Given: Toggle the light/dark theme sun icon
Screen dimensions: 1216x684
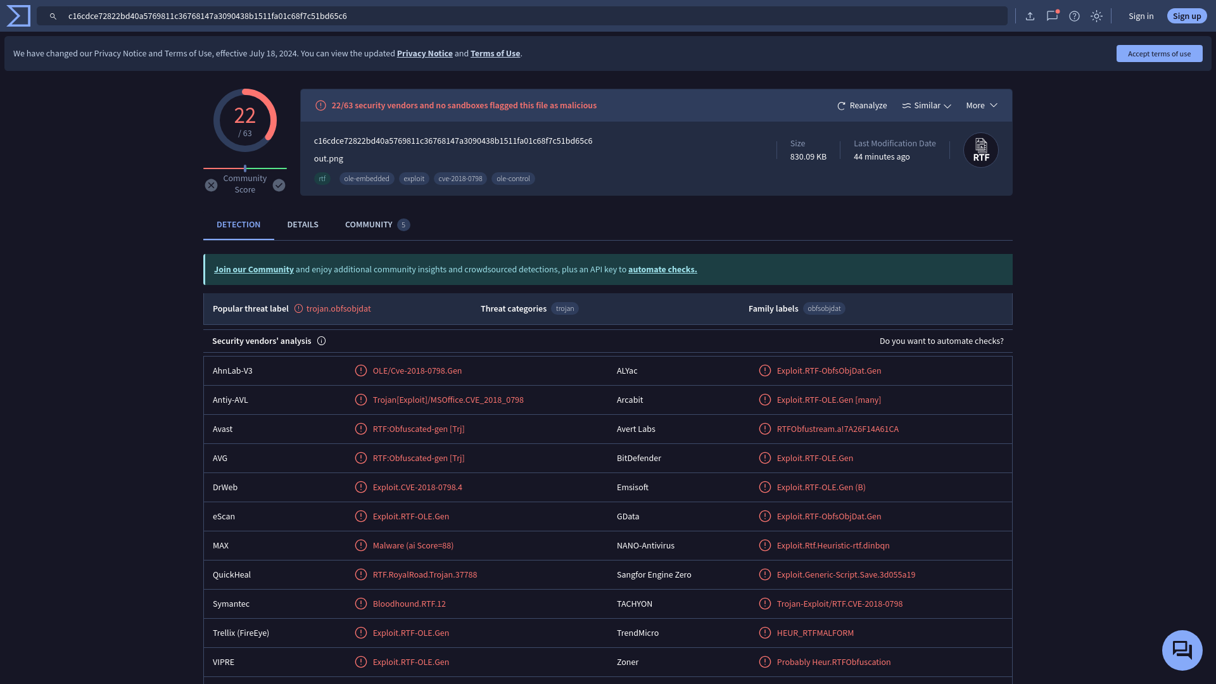Looking at the screenshot, I should [x=1096, y=16].
